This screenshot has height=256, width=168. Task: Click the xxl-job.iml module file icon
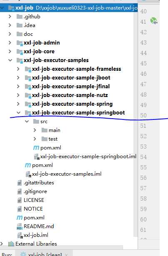pos(20,235)
